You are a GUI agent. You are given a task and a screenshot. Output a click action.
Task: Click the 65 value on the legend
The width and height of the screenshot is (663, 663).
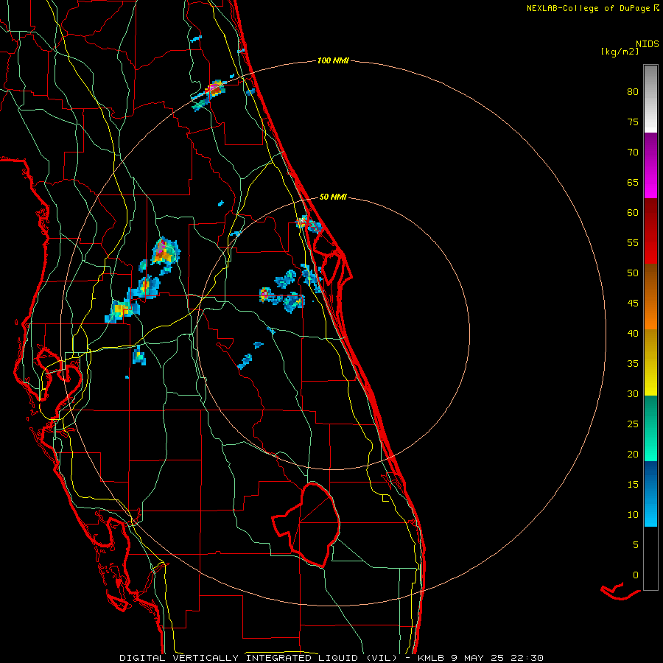(x=633, y=183)
